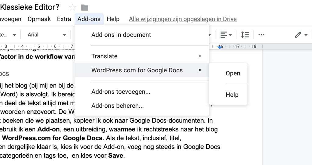The height and width of the screenshot is (165, 312).
Task: Expand the Translate add-on submenu
Action: (142, 56)
